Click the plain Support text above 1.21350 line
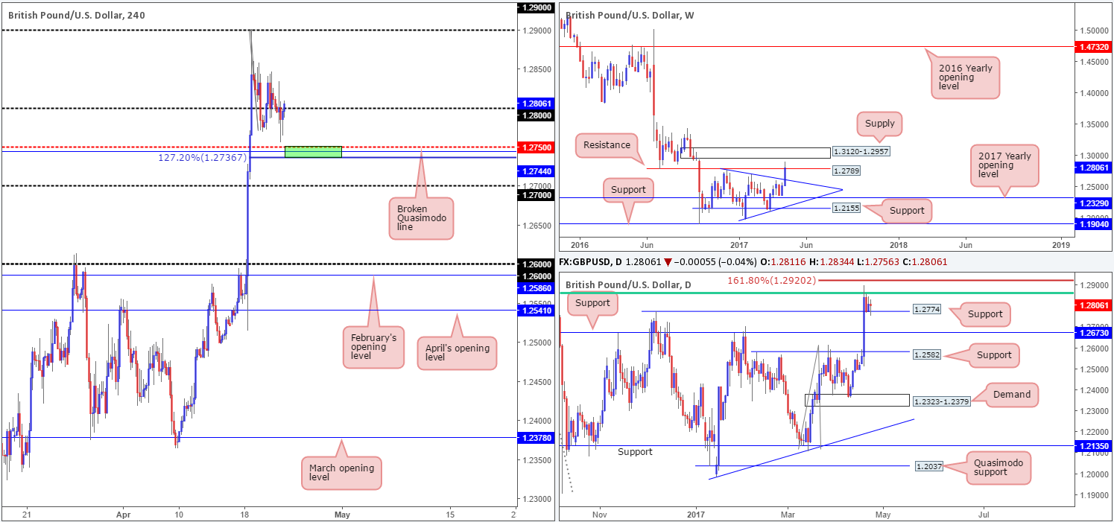Image resolution: width=1114 pixels, height=522 pixels. (x=634, y=452)
